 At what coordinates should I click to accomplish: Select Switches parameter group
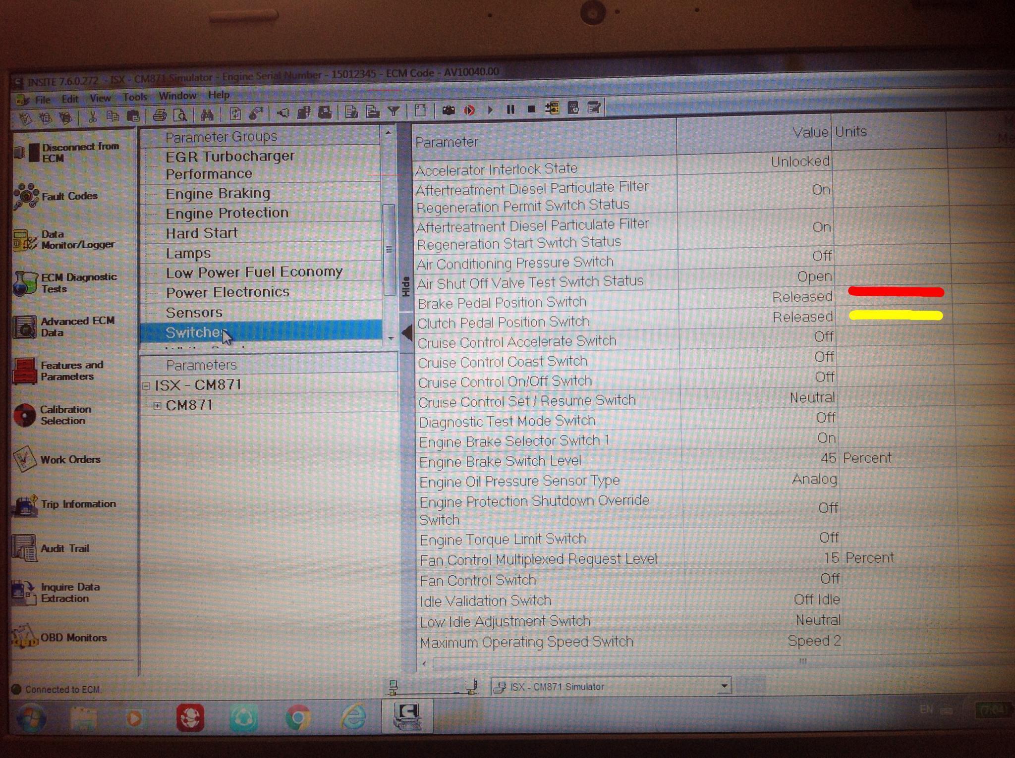point(262,331)
